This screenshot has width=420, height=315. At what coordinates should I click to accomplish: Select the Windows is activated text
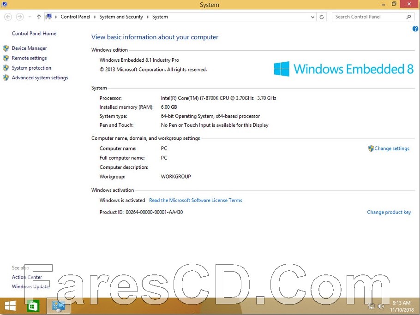pos(122,200)
